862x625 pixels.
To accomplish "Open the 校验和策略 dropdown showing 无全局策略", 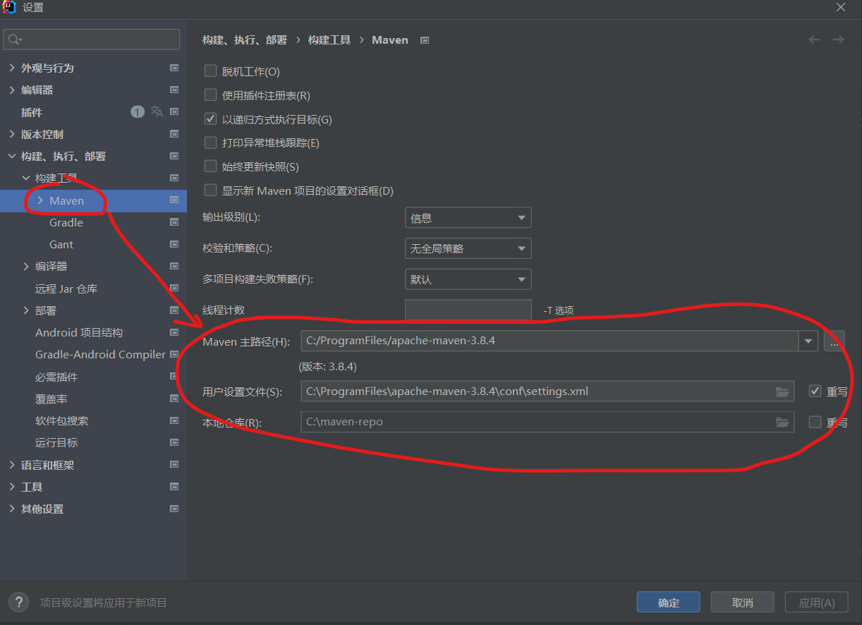I will point(468,248).
